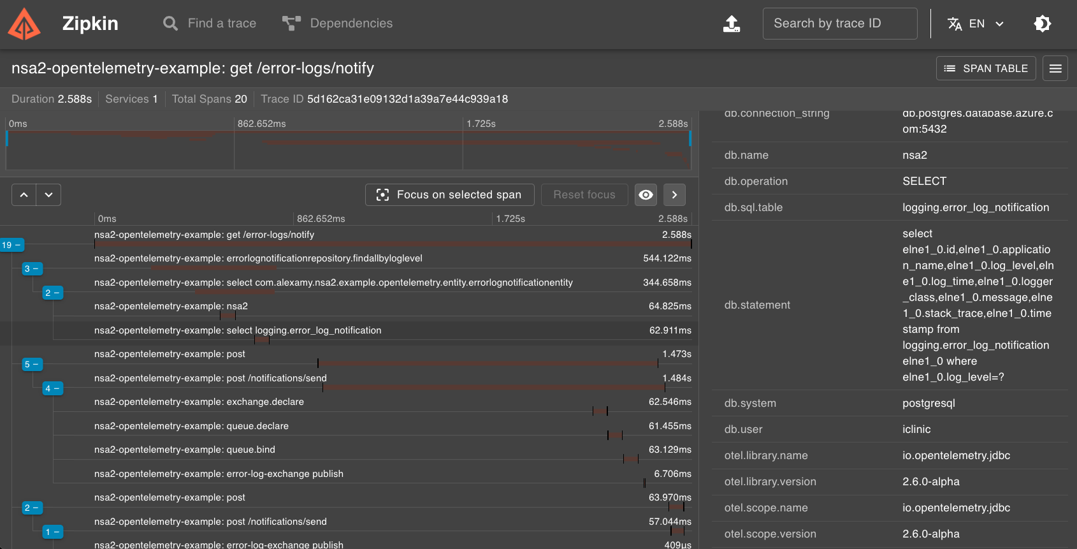Collapse the select entity span node 2

52,293
